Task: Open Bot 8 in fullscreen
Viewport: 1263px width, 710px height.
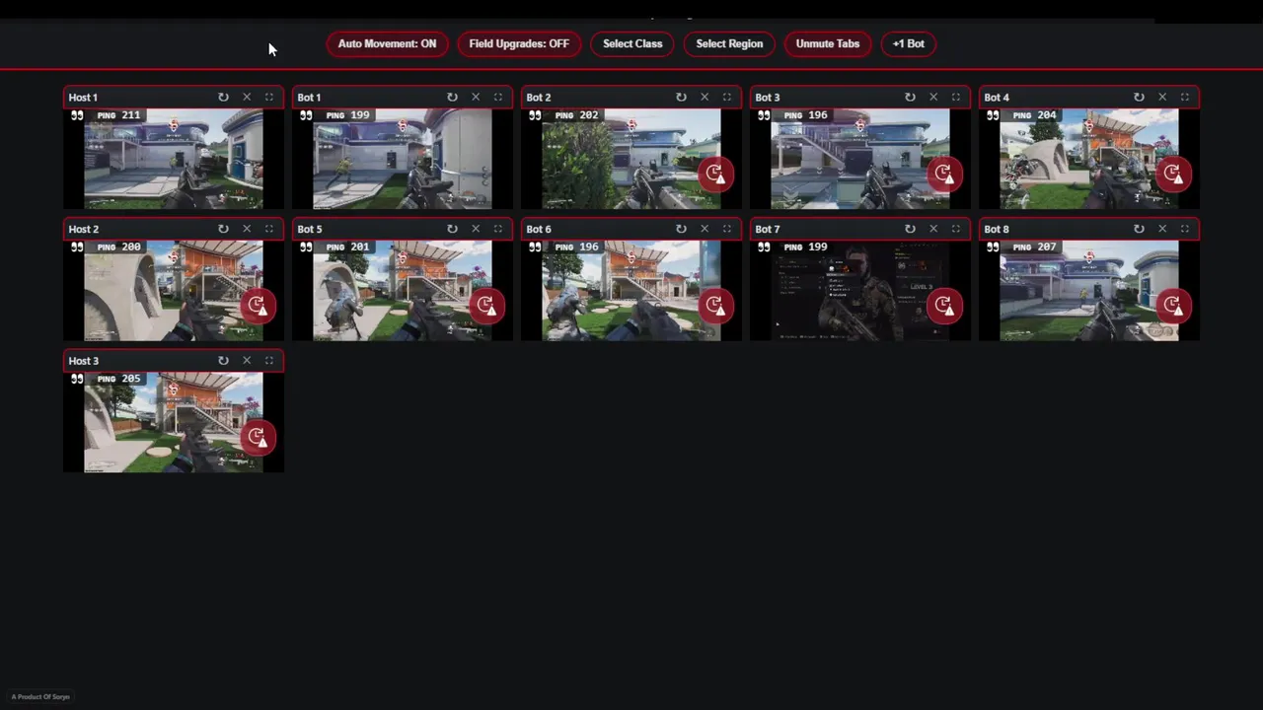Action: (1185, 229)
